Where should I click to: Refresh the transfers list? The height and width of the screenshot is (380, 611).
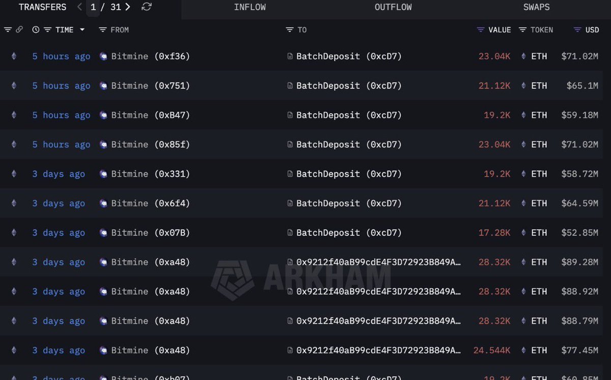pyautogui.click(x=147, y=7)
